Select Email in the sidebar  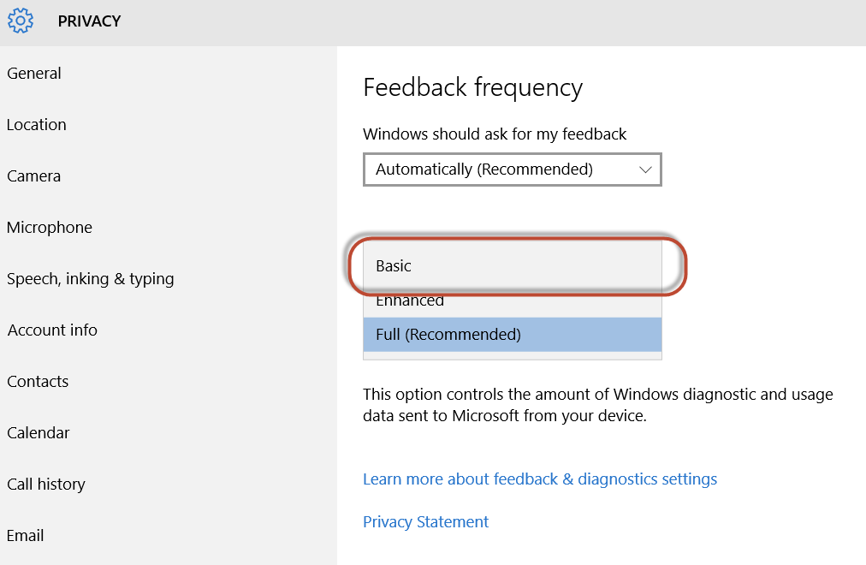(26, 536)
